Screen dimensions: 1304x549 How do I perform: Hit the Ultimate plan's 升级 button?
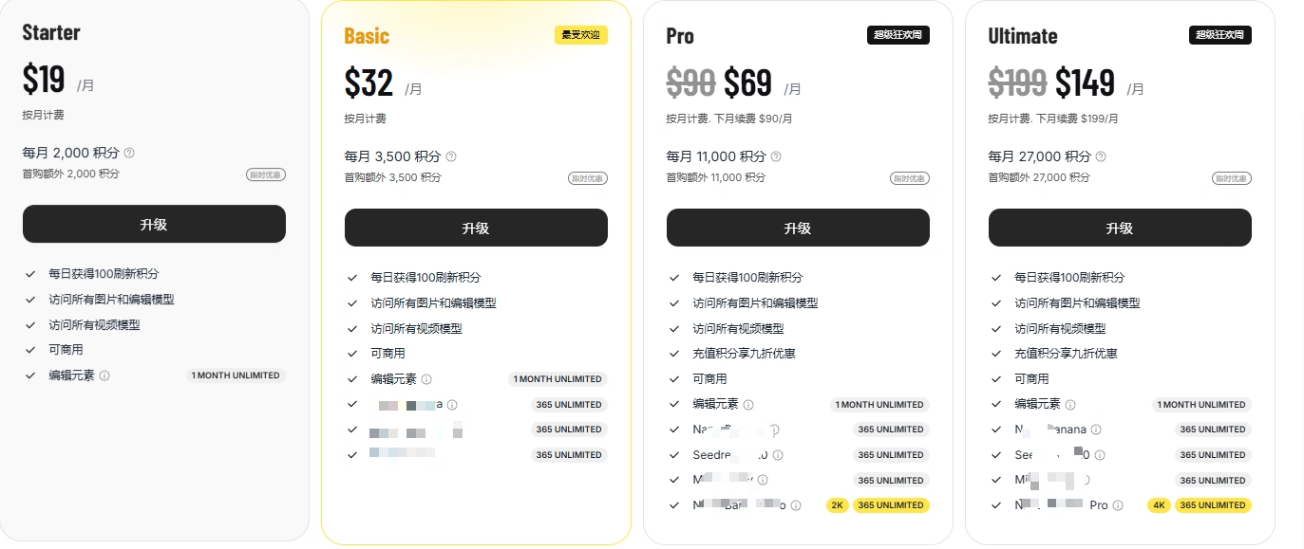click(1120, 229)
